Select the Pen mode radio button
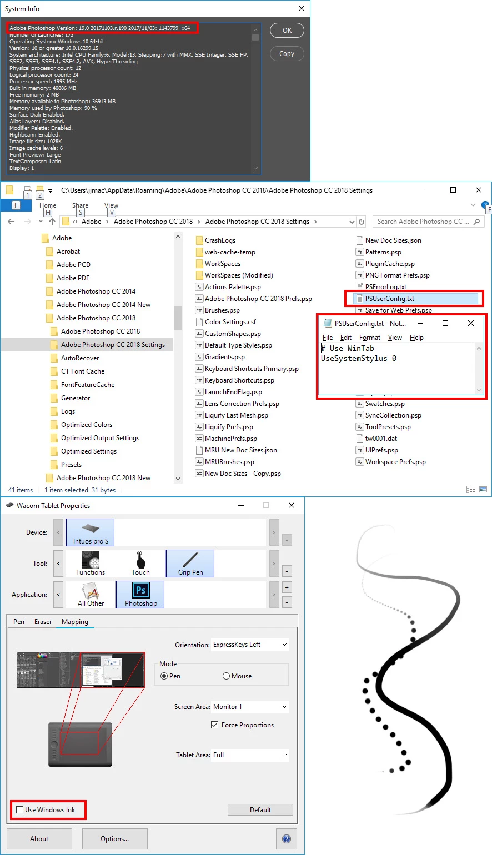This screenshot has width=492, height=855. (x=164, y=676)
